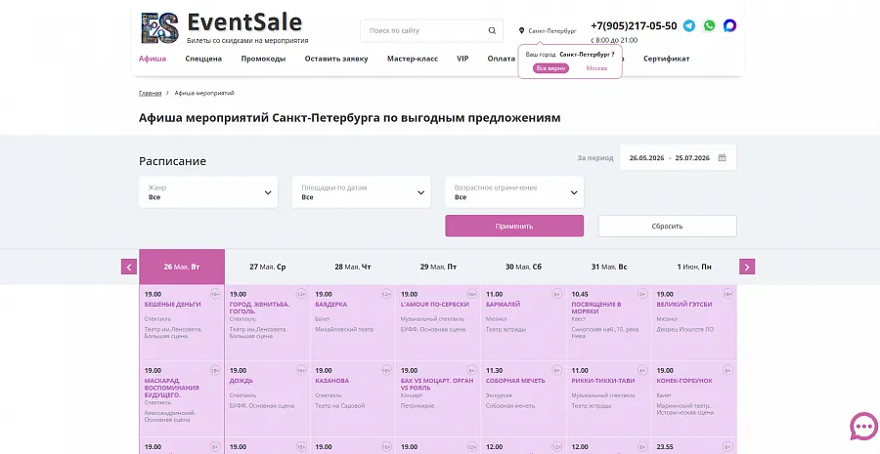
Task: Open the live chat bubble icon
Action: click(863, 427)
